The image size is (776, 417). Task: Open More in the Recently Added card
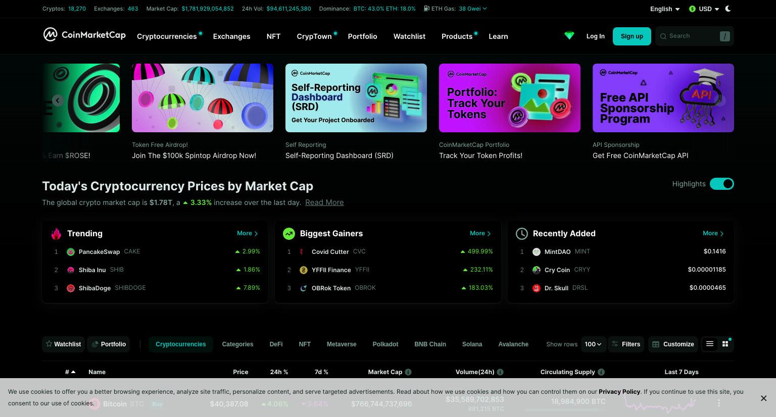[713, 233]
